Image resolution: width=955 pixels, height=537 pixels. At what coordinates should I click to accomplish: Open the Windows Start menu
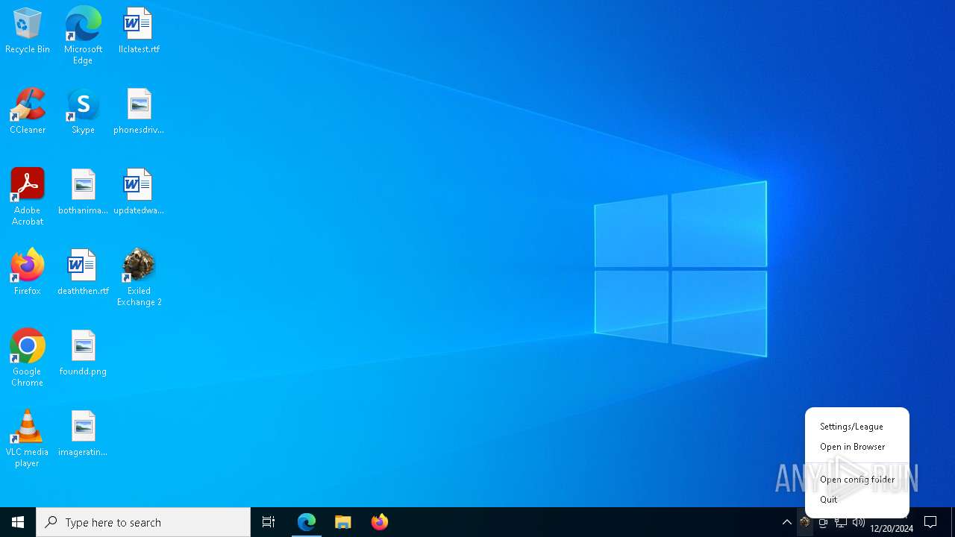pyautogui.click(x=18, y=522)
